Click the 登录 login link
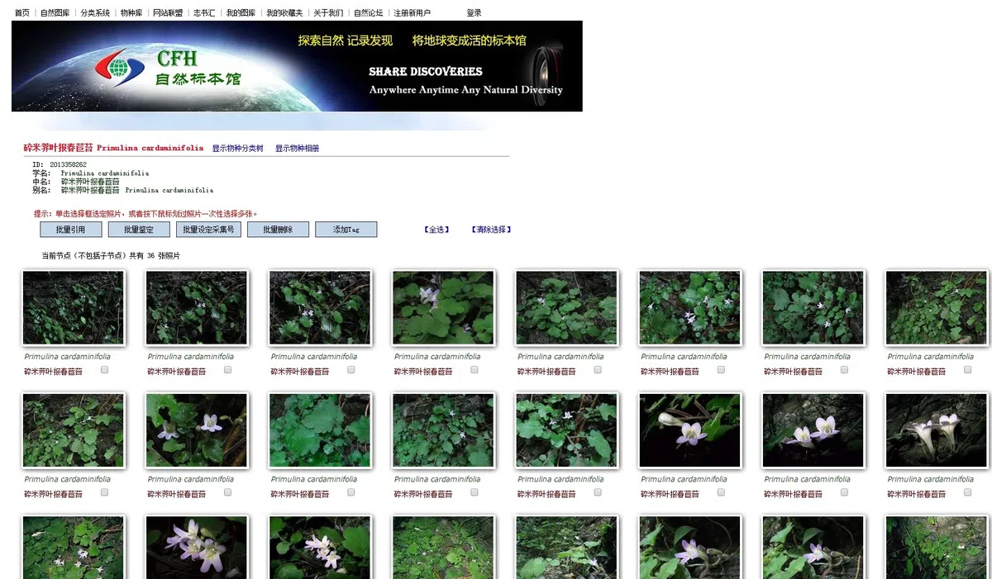Image resolution: width=992 pixels, height=579 pixels. point(474,13)
